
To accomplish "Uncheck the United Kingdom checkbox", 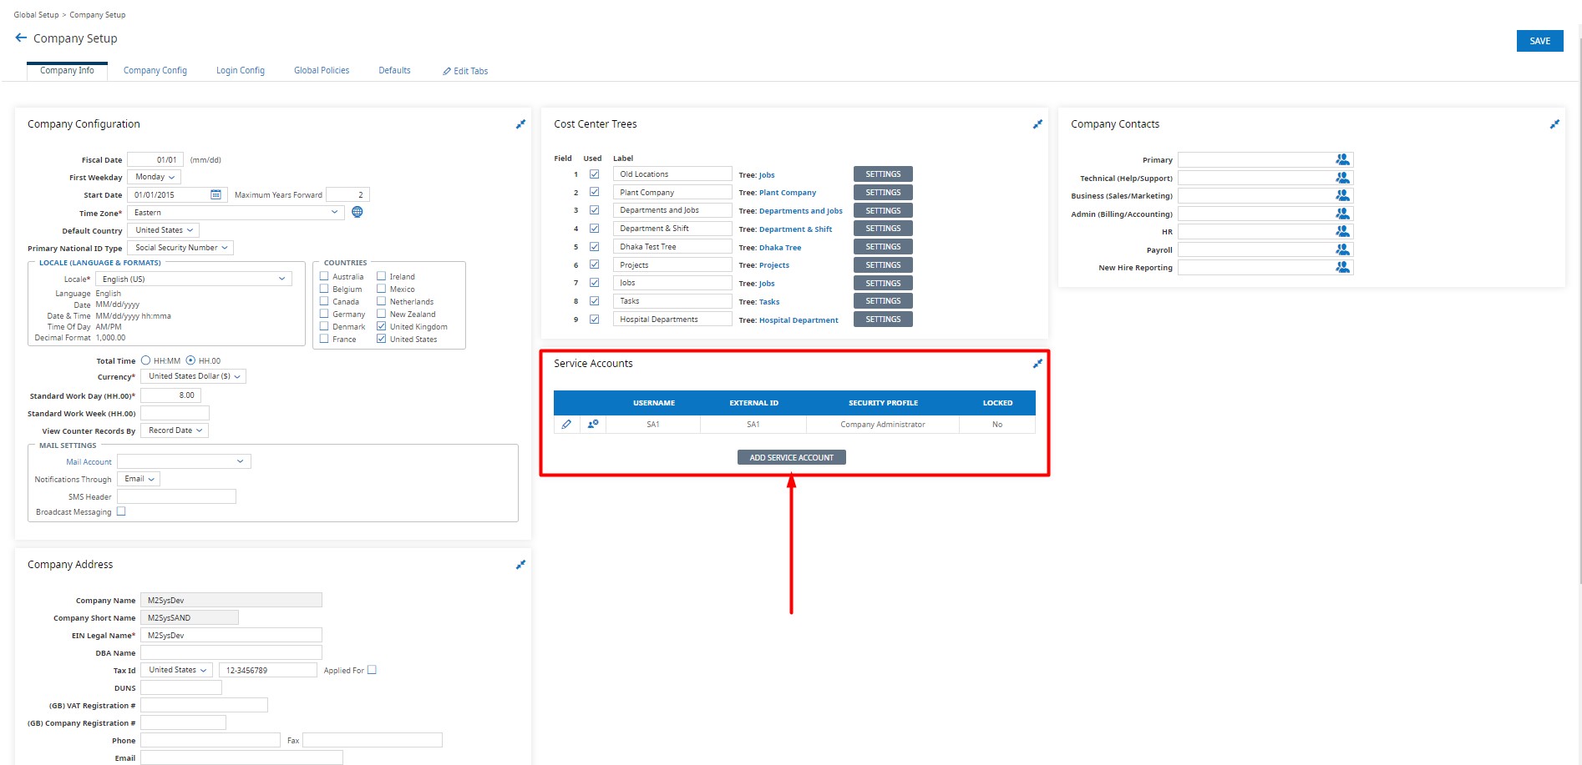I will 381,326.
